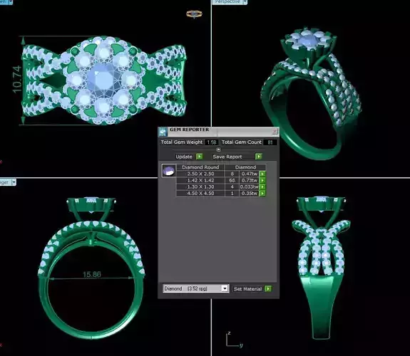
Task: Click the Save Report label
Action: click(x=227, y=157)
